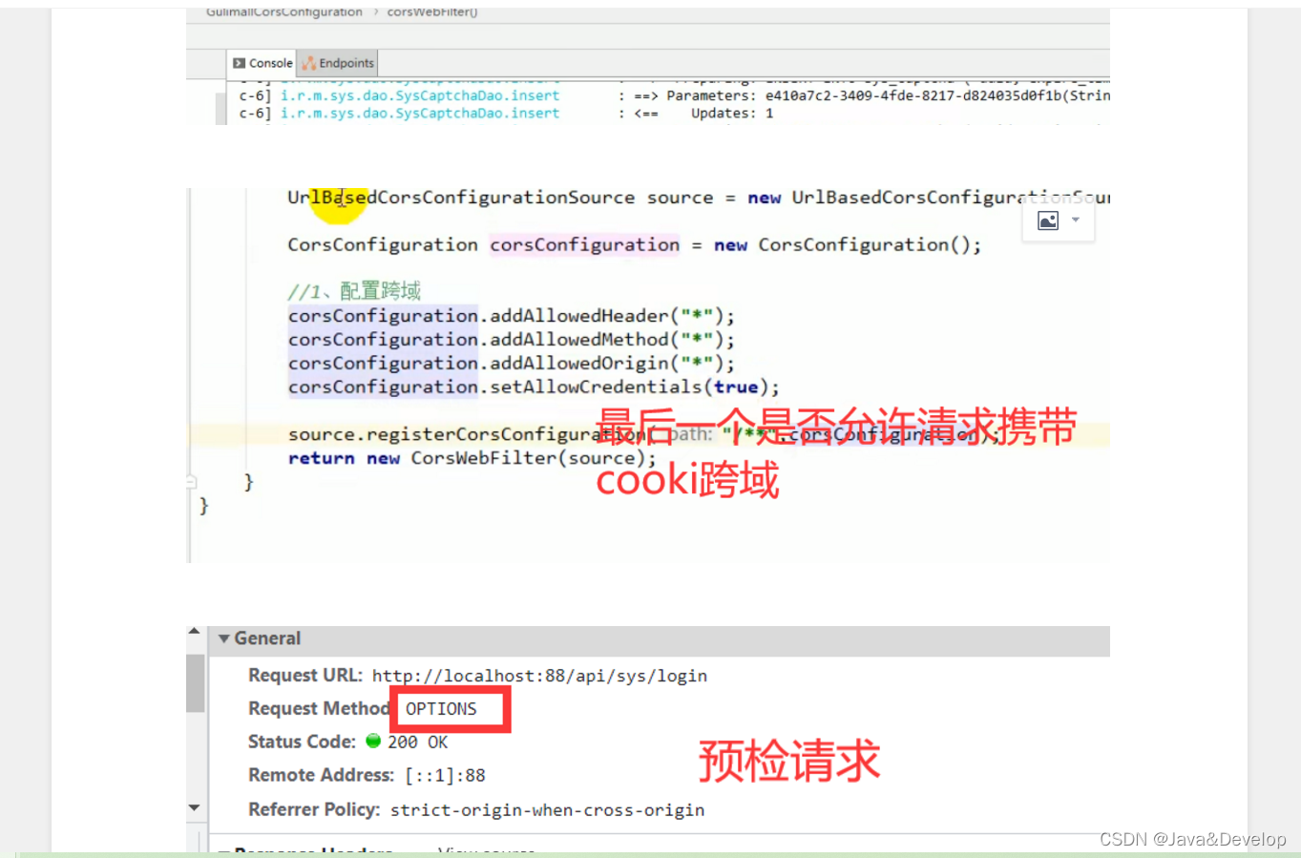1301x858 pixels.
Task: Open the dropdown arrow beside the image icon
Action: pos(1076,220)
